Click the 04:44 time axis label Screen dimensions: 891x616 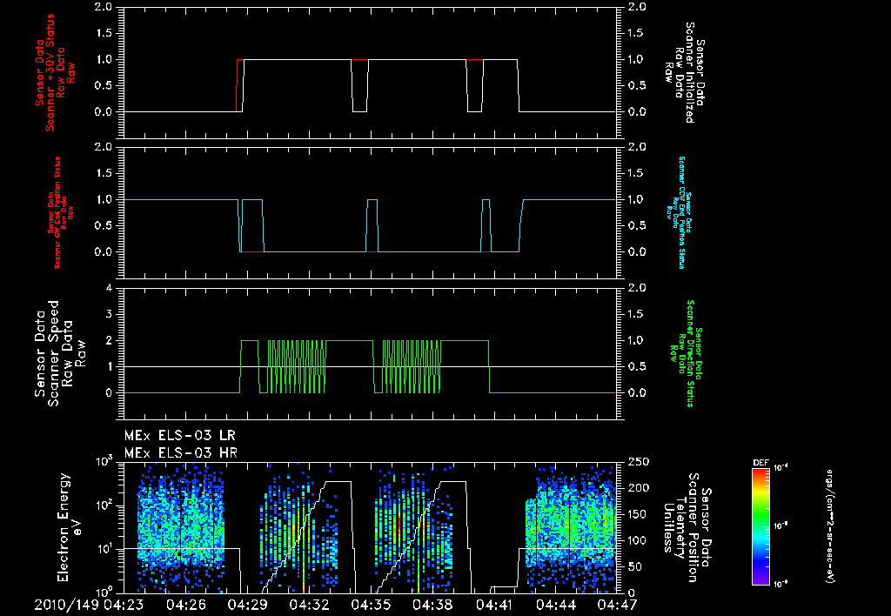pyautogui.click(x=556, y=605)
